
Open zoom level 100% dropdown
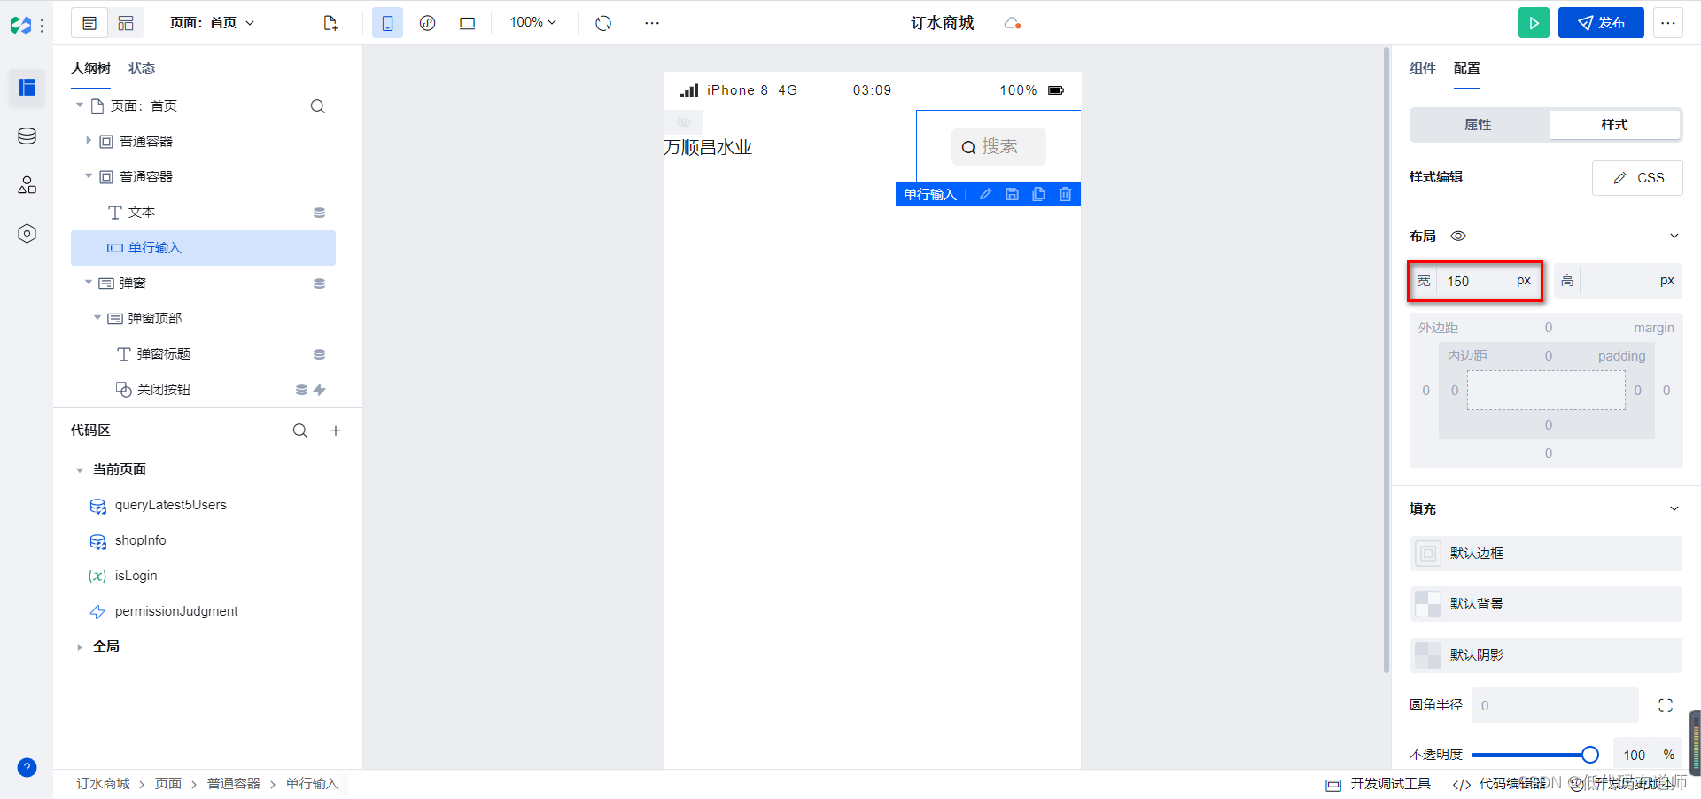[532, 23]
